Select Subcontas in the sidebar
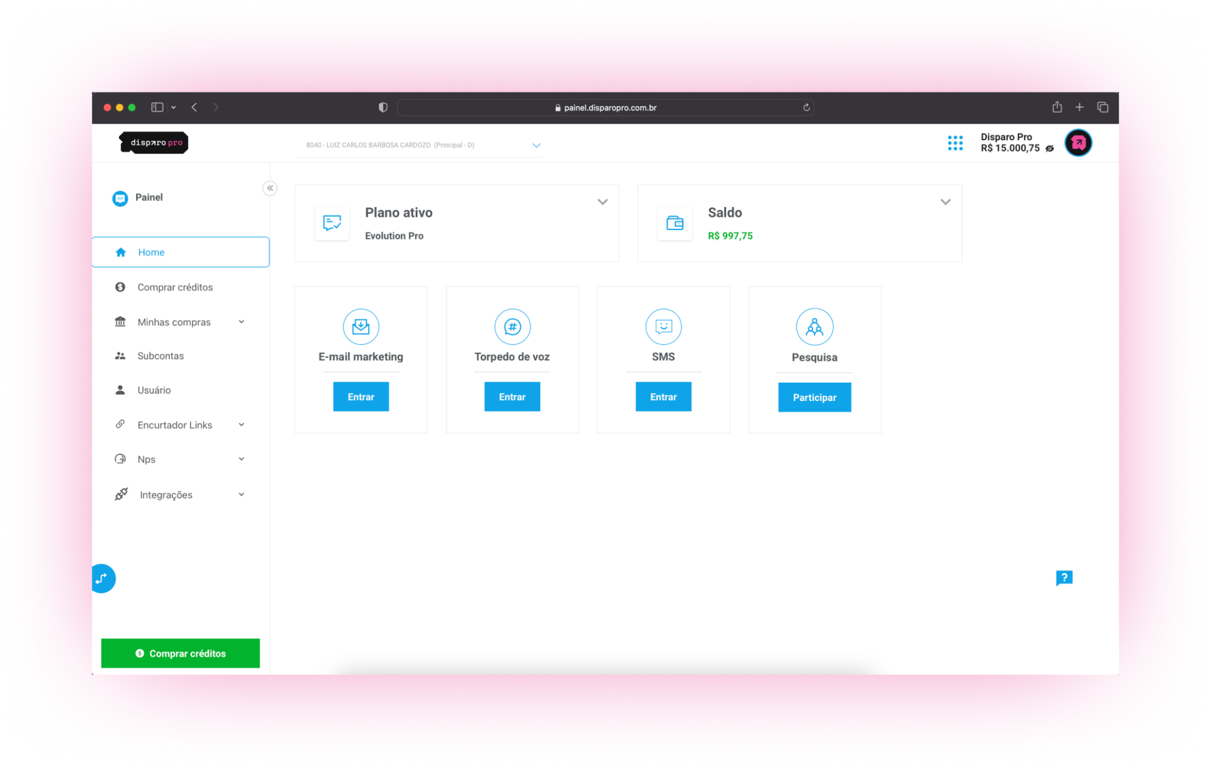 160,356
